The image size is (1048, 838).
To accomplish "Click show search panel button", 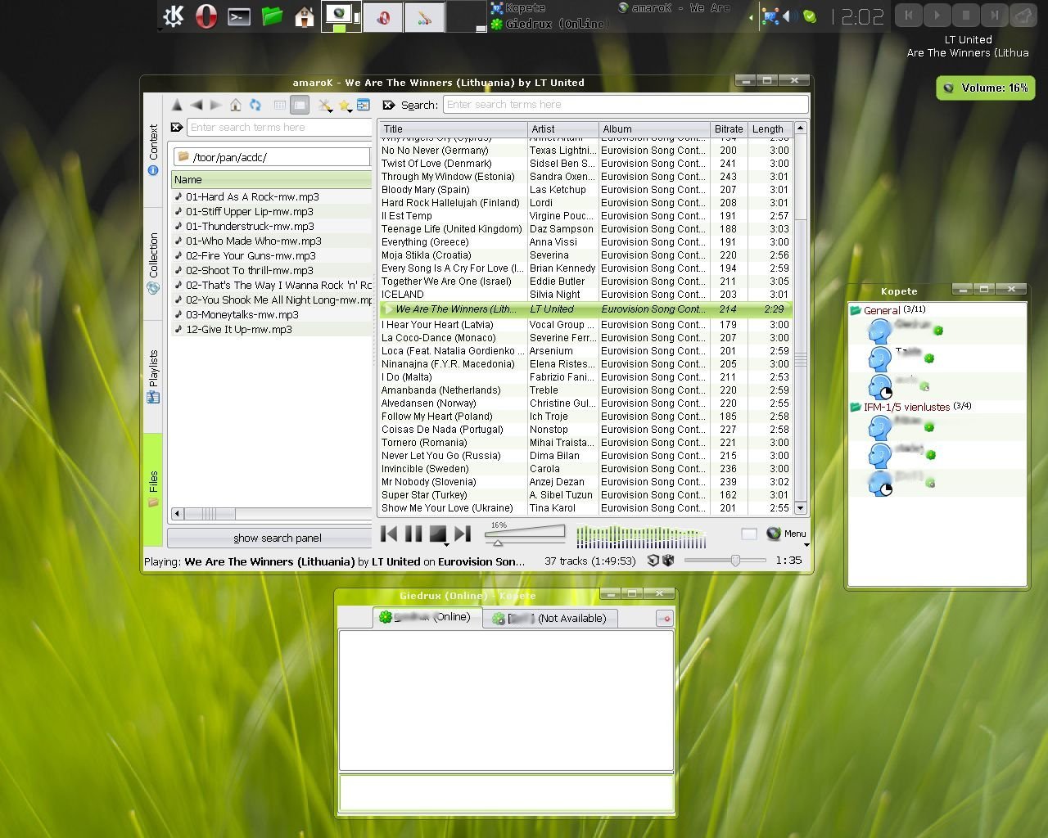I will click(270, 538).
